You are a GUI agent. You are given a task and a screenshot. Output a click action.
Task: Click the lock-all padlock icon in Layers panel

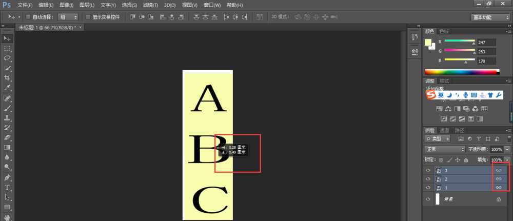coord(466,160)
